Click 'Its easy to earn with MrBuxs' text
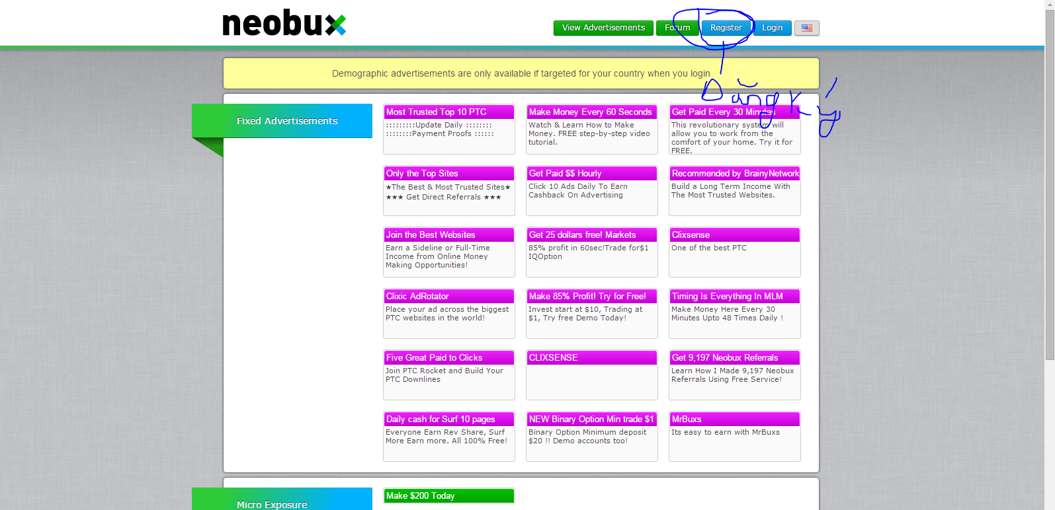The width and height of the screenshot is (1055, 510). [x=726, y=433]
